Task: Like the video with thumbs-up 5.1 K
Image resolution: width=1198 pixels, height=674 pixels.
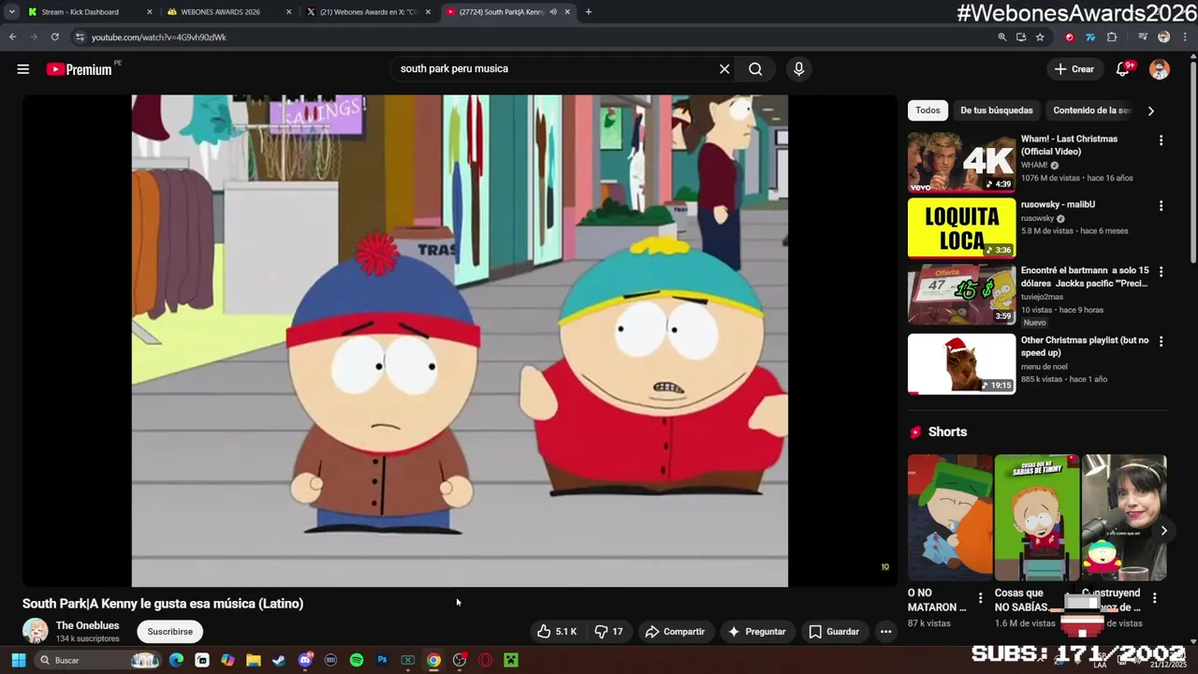Action: click(557, 632)
